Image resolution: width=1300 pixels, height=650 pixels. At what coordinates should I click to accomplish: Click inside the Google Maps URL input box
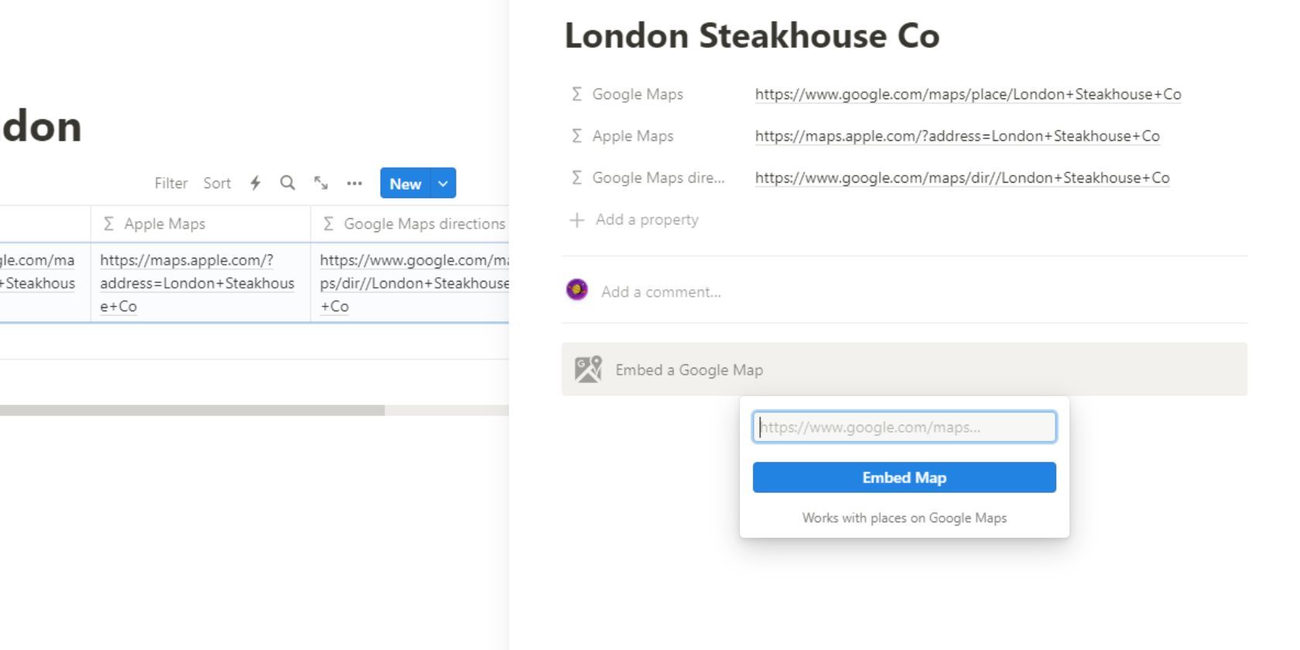pyautogui.click(x=904, y=426)
